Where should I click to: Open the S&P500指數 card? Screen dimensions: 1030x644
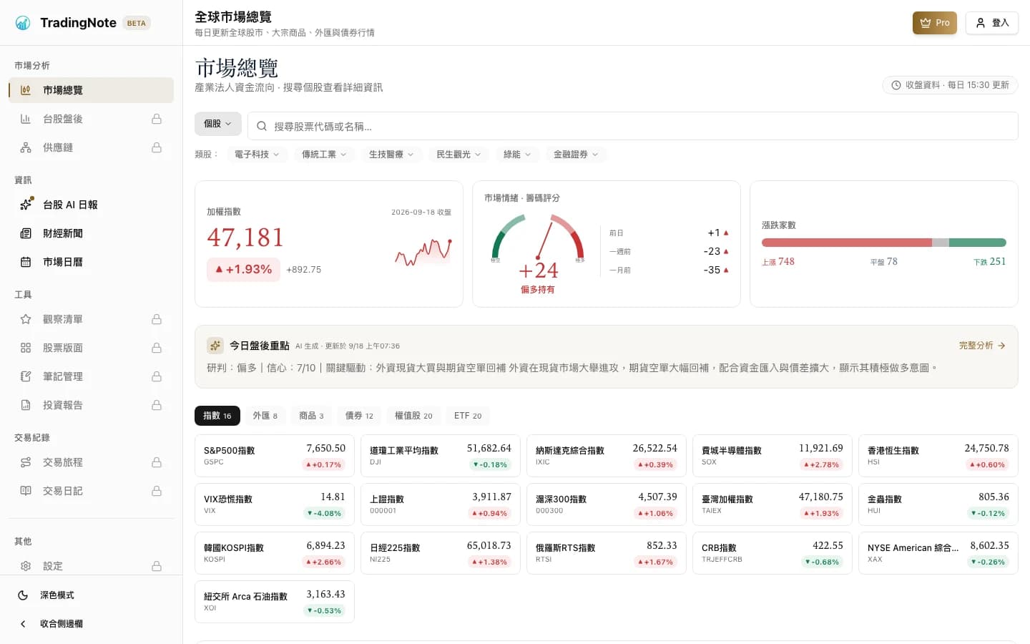[x=275, y=456]
